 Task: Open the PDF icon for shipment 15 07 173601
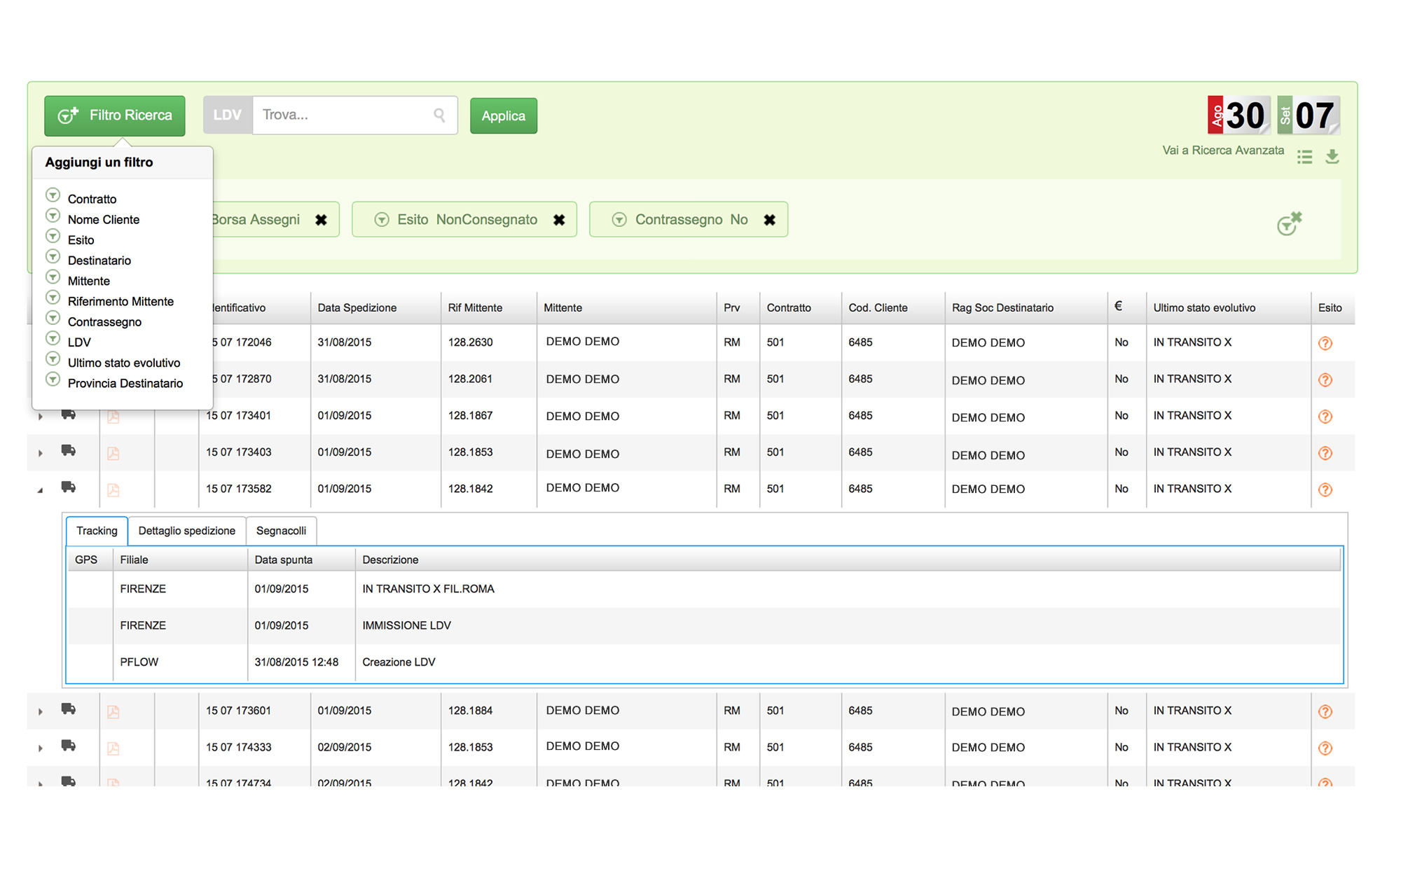click(113, 712)
